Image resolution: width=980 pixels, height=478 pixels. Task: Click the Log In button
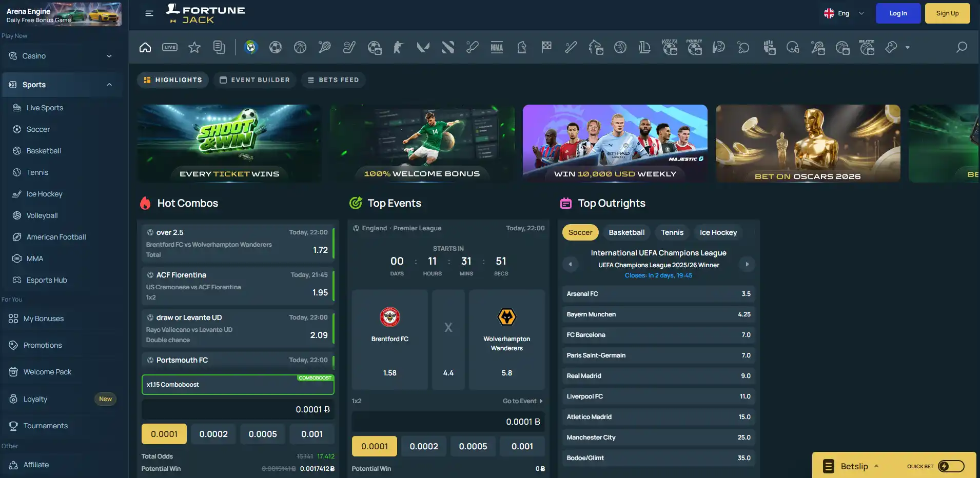tap(898, 13)
